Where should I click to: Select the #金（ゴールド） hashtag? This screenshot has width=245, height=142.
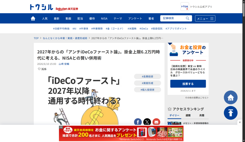pyautogui.click(x=115, y=28)
